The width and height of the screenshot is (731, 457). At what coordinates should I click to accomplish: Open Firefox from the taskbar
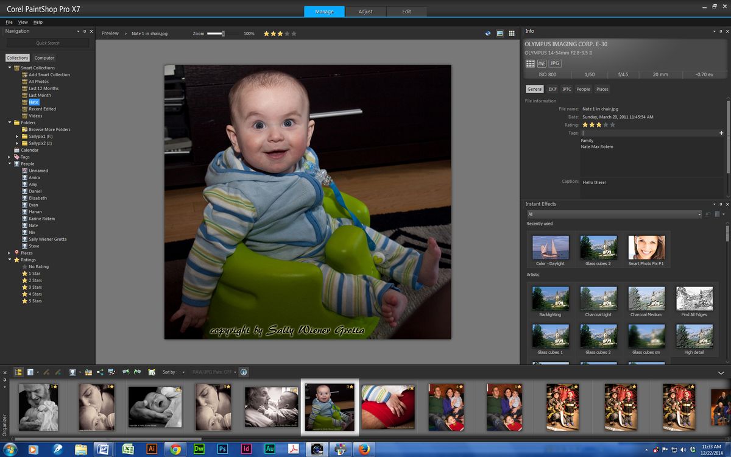[364, 449]
